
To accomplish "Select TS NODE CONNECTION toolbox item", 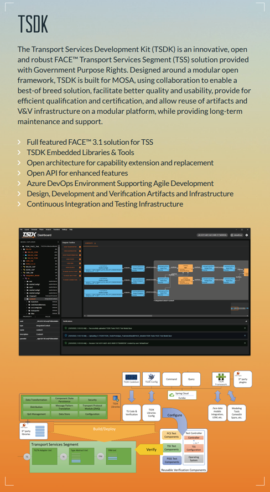I will coord(72,280).
